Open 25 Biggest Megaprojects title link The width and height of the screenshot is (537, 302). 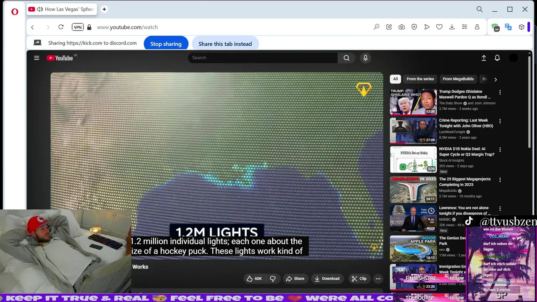coord(464,182)
